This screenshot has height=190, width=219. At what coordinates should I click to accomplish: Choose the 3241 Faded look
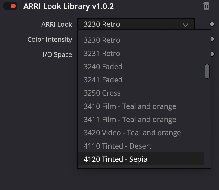(141, 80)
